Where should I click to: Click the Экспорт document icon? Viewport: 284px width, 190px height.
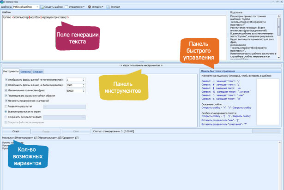pyautogui.click(x=109, y=7)
